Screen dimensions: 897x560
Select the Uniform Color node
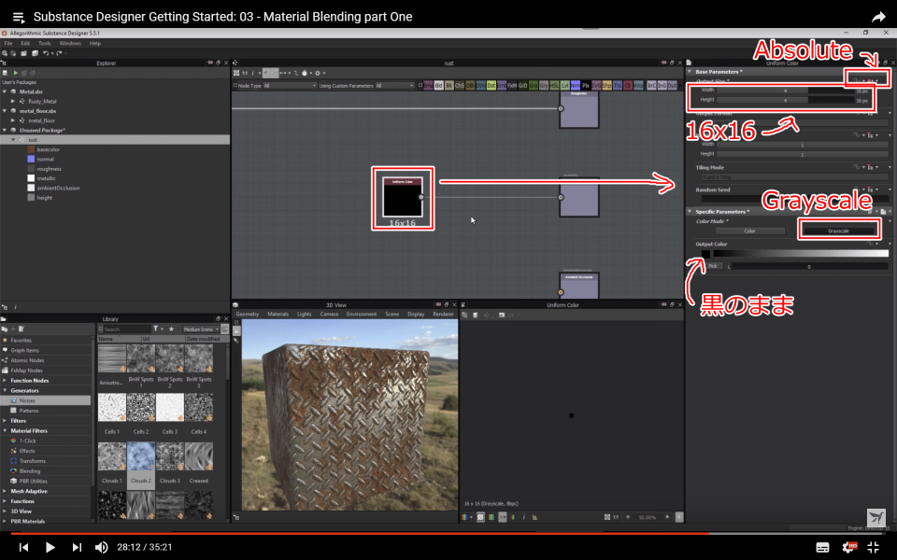403,197
